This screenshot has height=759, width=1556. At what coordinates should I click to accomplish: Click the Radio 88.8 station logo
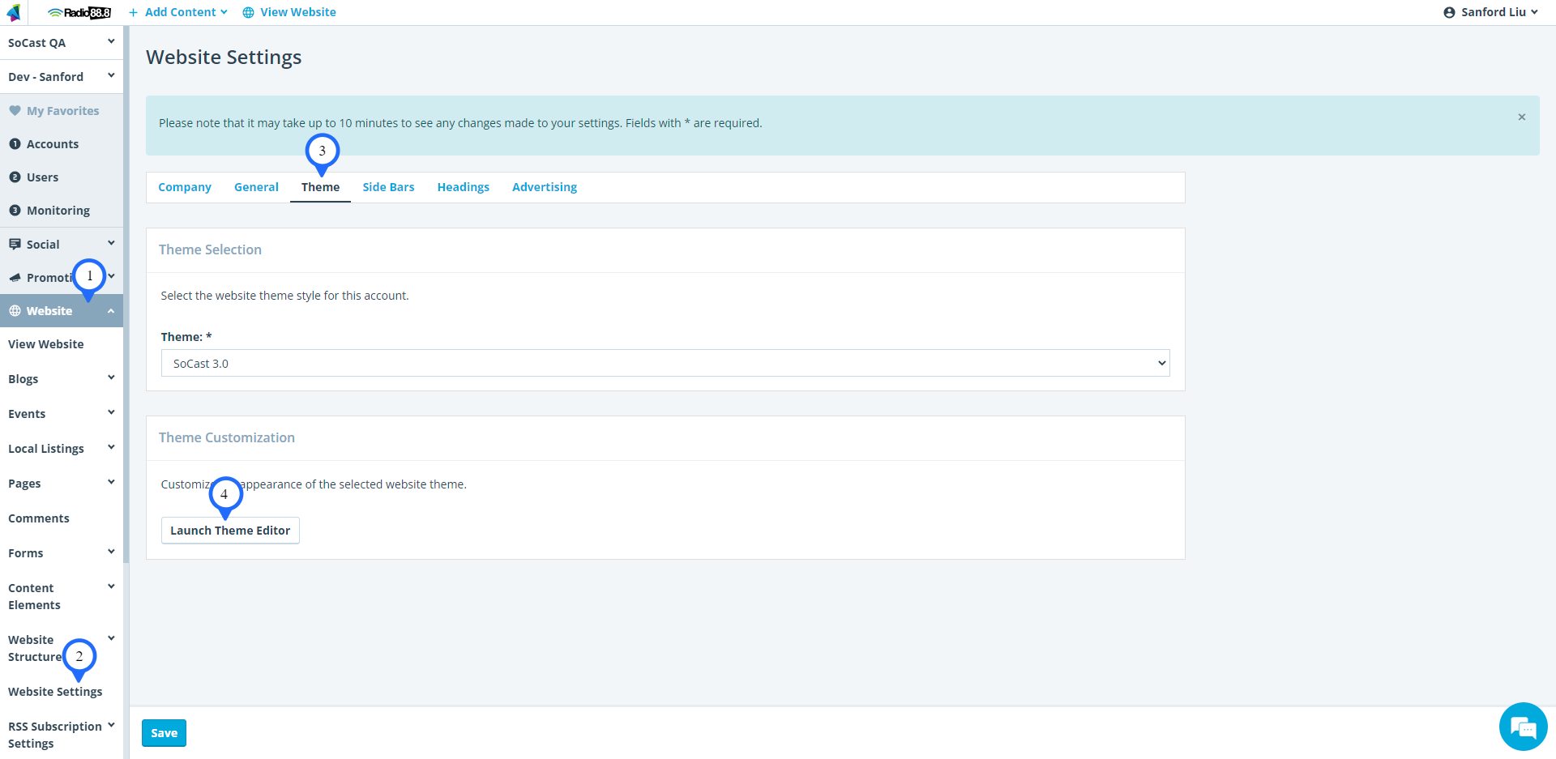pos(79,13)
